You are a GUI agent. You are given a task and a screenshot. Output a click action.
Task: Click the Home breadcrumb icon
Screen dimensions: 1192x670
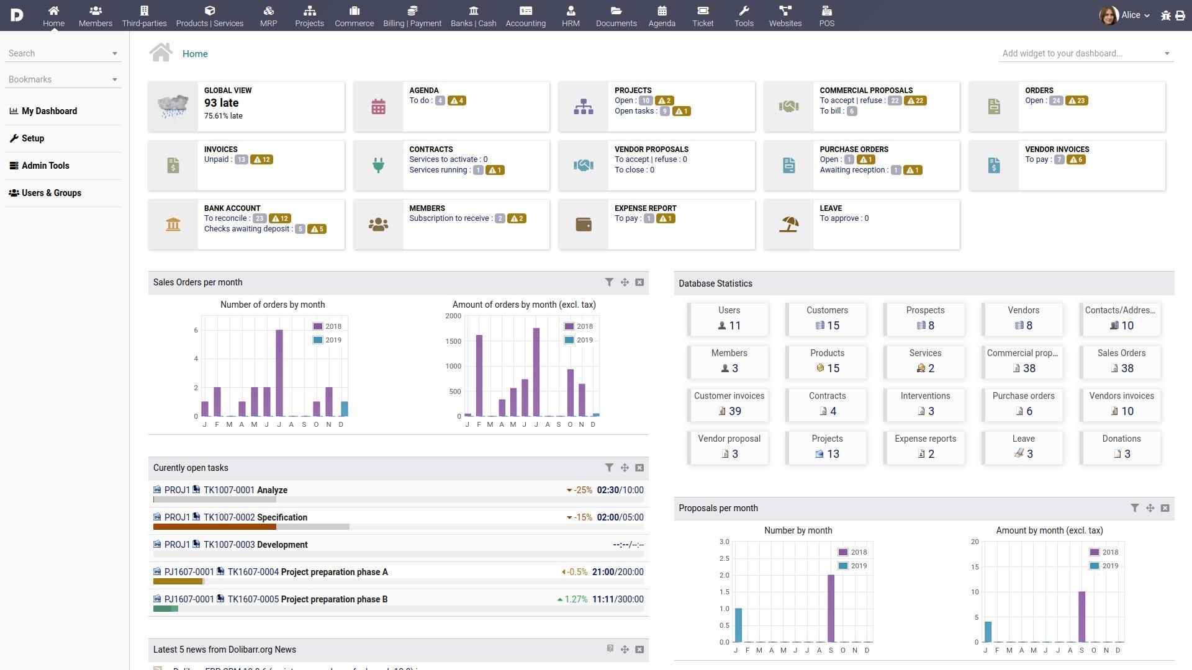[161, 53]
